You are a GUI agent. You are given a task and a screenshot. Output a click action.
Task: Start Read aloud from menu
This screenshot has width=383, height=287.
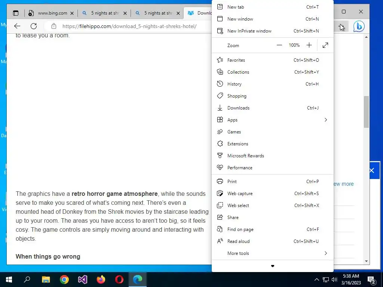pyautogui.click(x=273, y=241)
